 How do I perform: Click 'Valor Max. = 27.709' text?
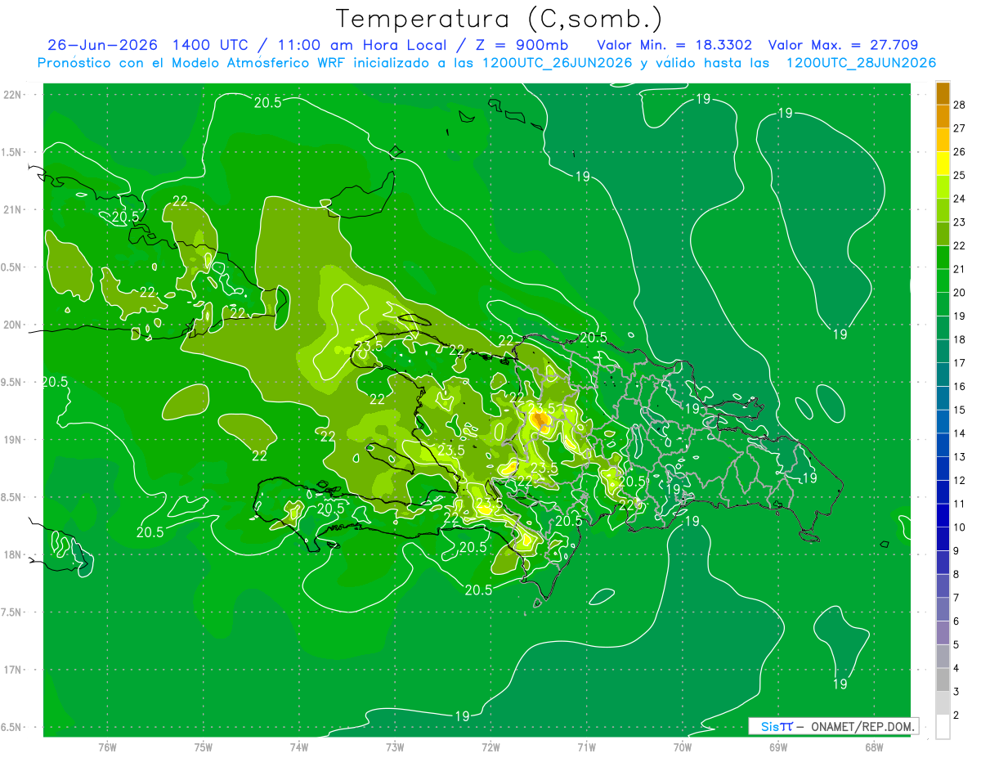843,45
